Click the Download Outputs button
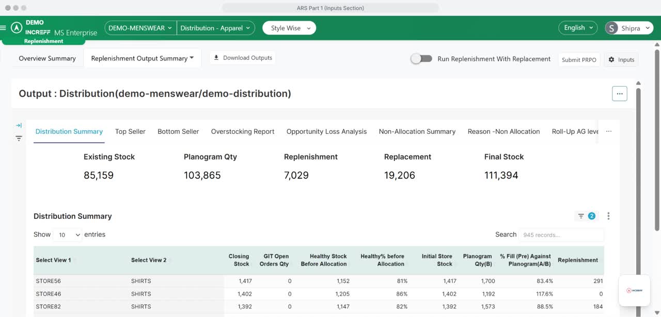 tap(243, 58)
